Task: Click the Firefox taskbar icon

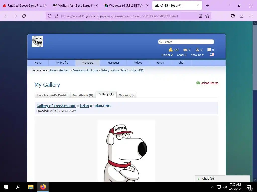Action: pos(43,187)
